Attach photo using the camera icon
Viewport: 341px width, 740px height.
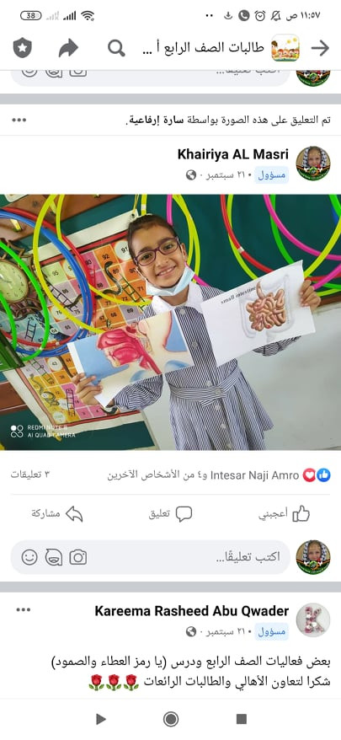(77, 557)
